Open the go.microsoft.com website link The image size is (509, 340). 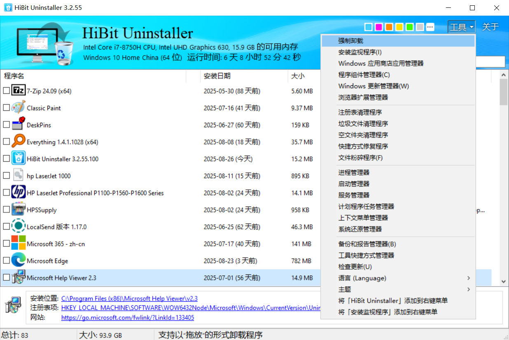(128, 318)
